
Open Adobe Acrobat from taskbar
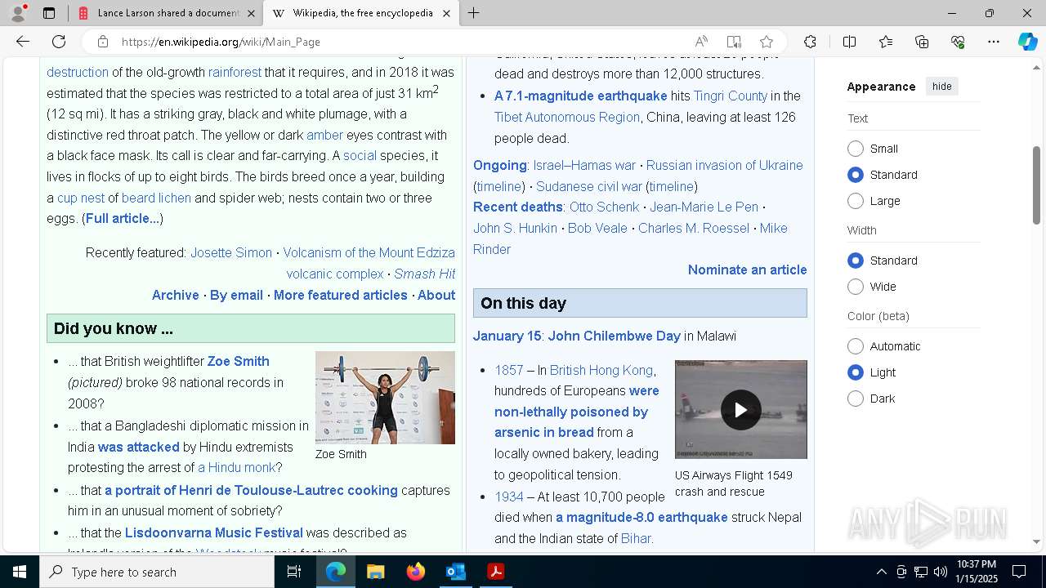pyautogui.click(x=495, y=572)
